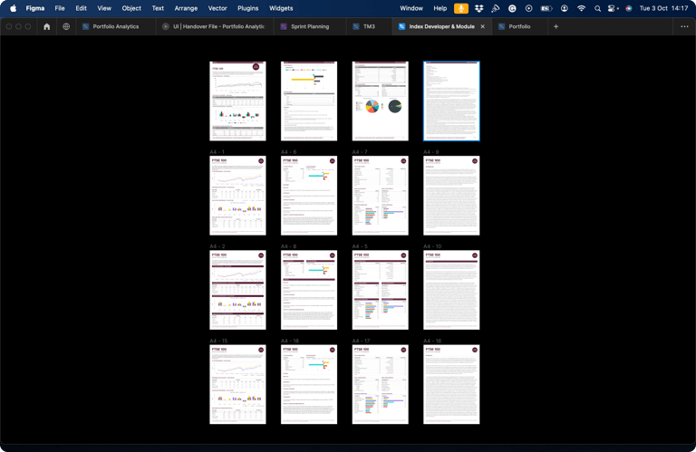
Task: Click the Figma home icon
Action: (47, 27)
